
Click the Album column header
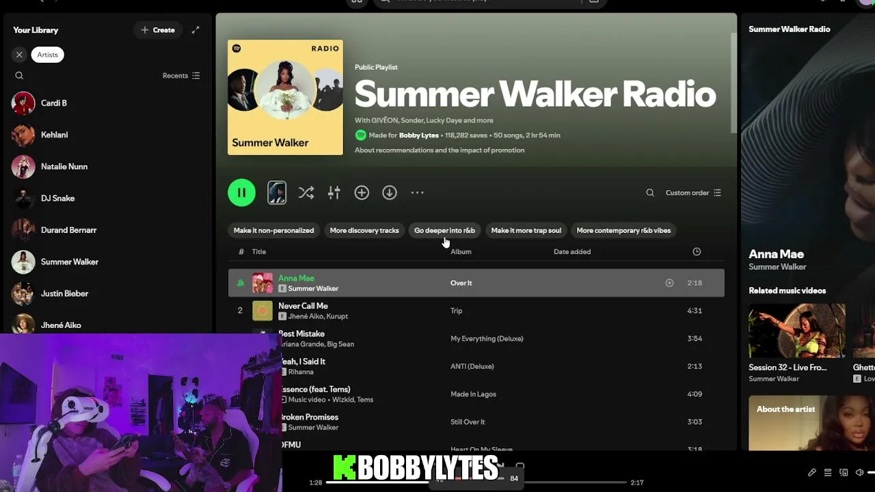tap(461, 251)
